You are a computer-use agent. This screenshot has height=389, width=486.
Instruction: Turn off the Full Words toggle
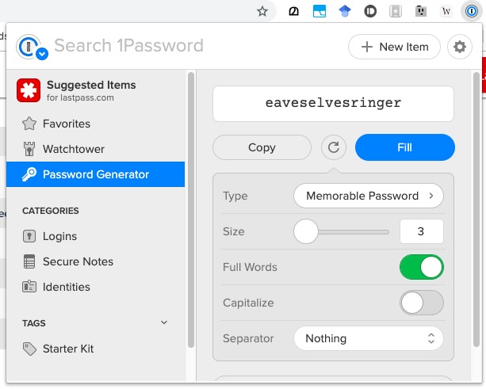pyautogui.click(x=422, y=267)
